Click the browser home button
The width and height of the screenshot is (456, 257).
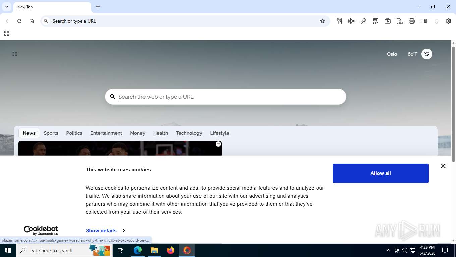click(x=32, y=21)
